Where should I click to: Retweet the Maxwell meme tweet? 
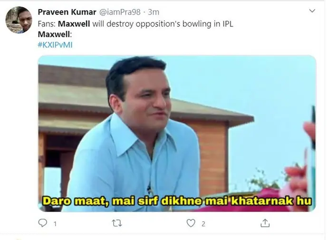[x=117, y=223]
